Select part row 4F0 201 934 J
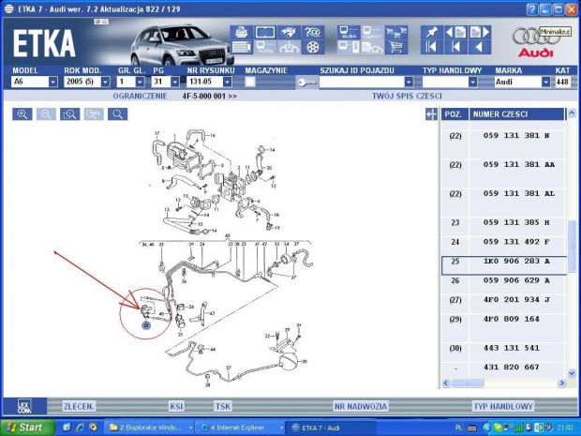Viewport: 581px width, 436px height. click(x=503, y=304)
